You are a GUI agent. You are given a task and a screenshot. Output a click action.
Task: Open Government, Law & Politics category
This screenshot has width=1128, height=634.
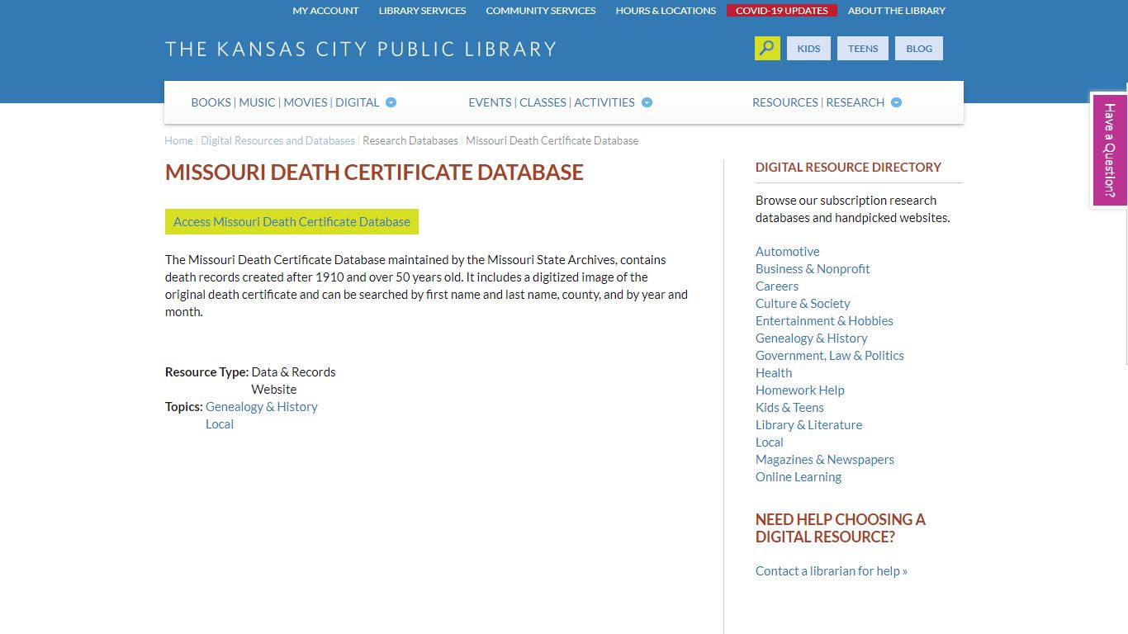[x=830, y=356]
